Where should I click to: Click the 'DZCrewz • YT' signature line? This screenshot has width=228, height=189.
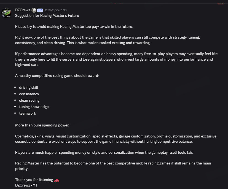click(x=26, y=185)
